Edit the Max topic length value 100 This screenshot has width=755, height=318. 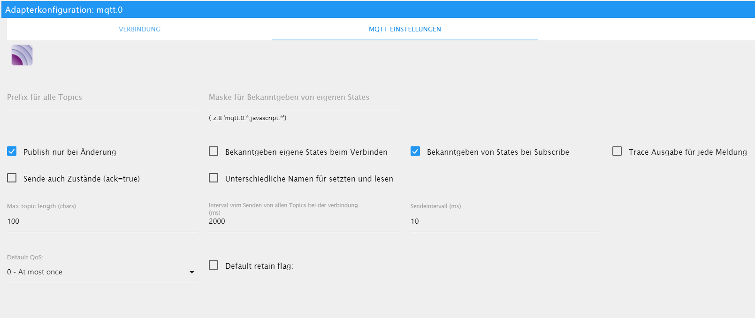(102, 221)
